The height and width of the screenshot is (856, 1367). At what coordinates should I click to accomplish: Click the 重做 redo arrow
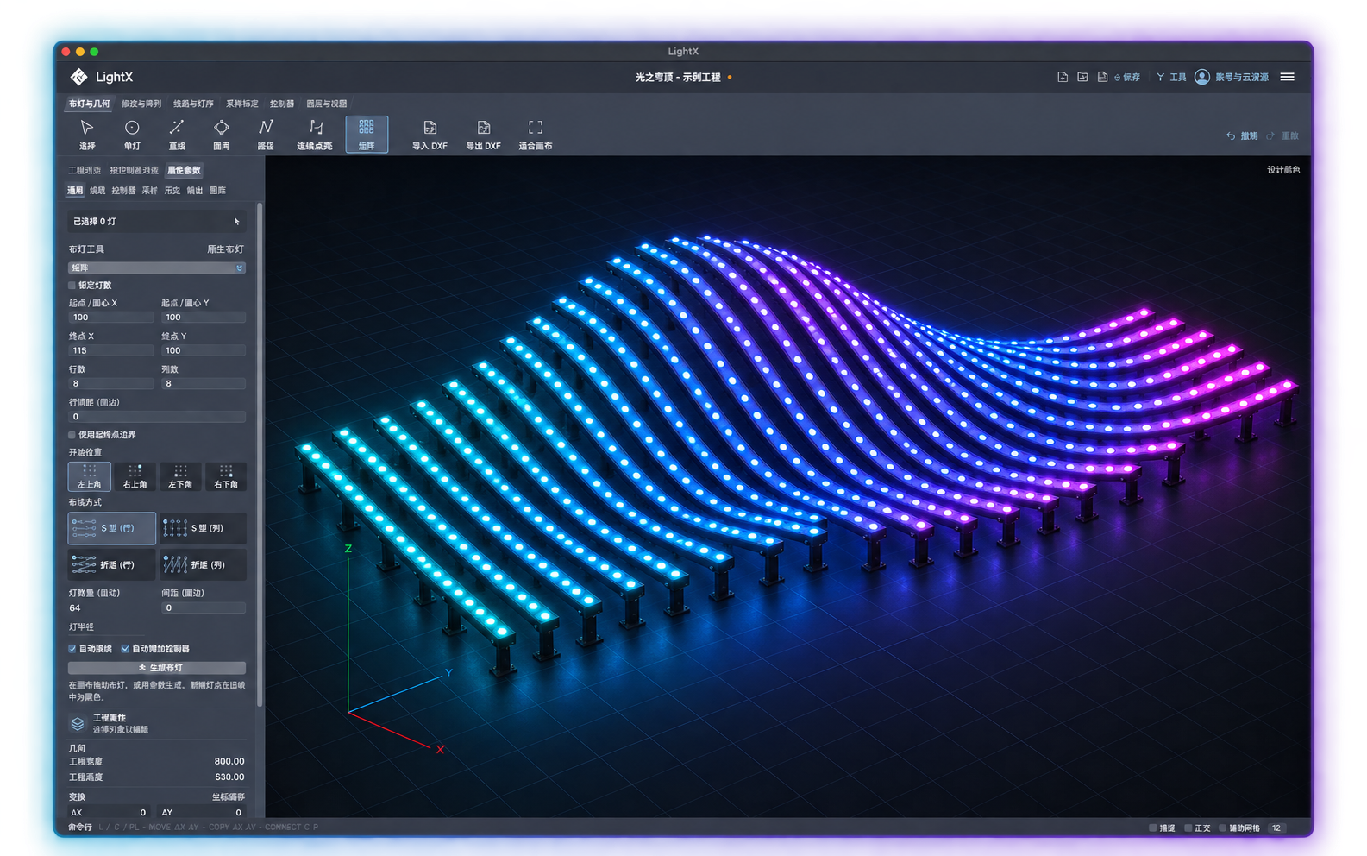pos(1270,136)
